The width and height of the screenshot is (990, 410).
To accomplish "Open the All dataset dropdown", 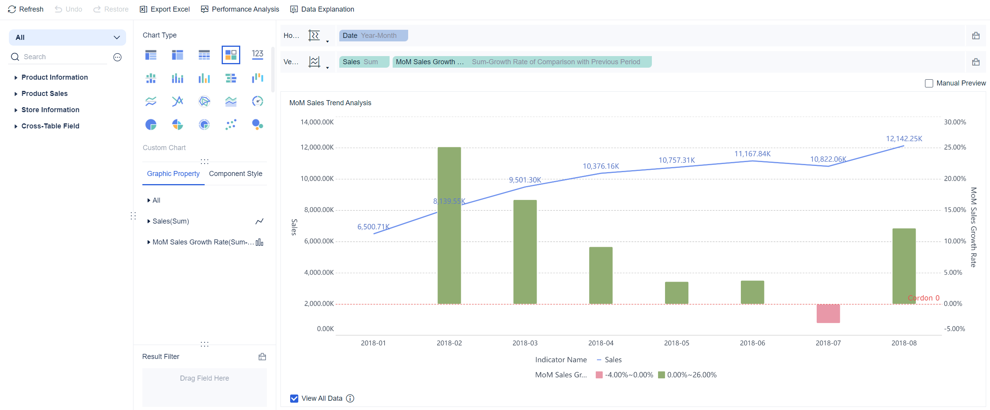I will click(67, 38).
